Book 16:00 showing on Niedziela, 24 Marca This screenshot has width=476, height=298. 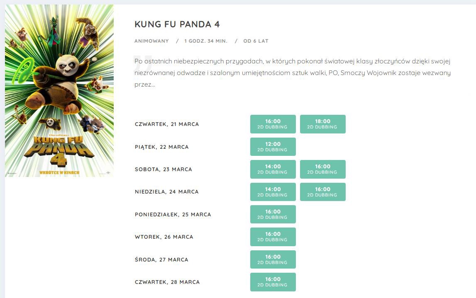(323, 192)
